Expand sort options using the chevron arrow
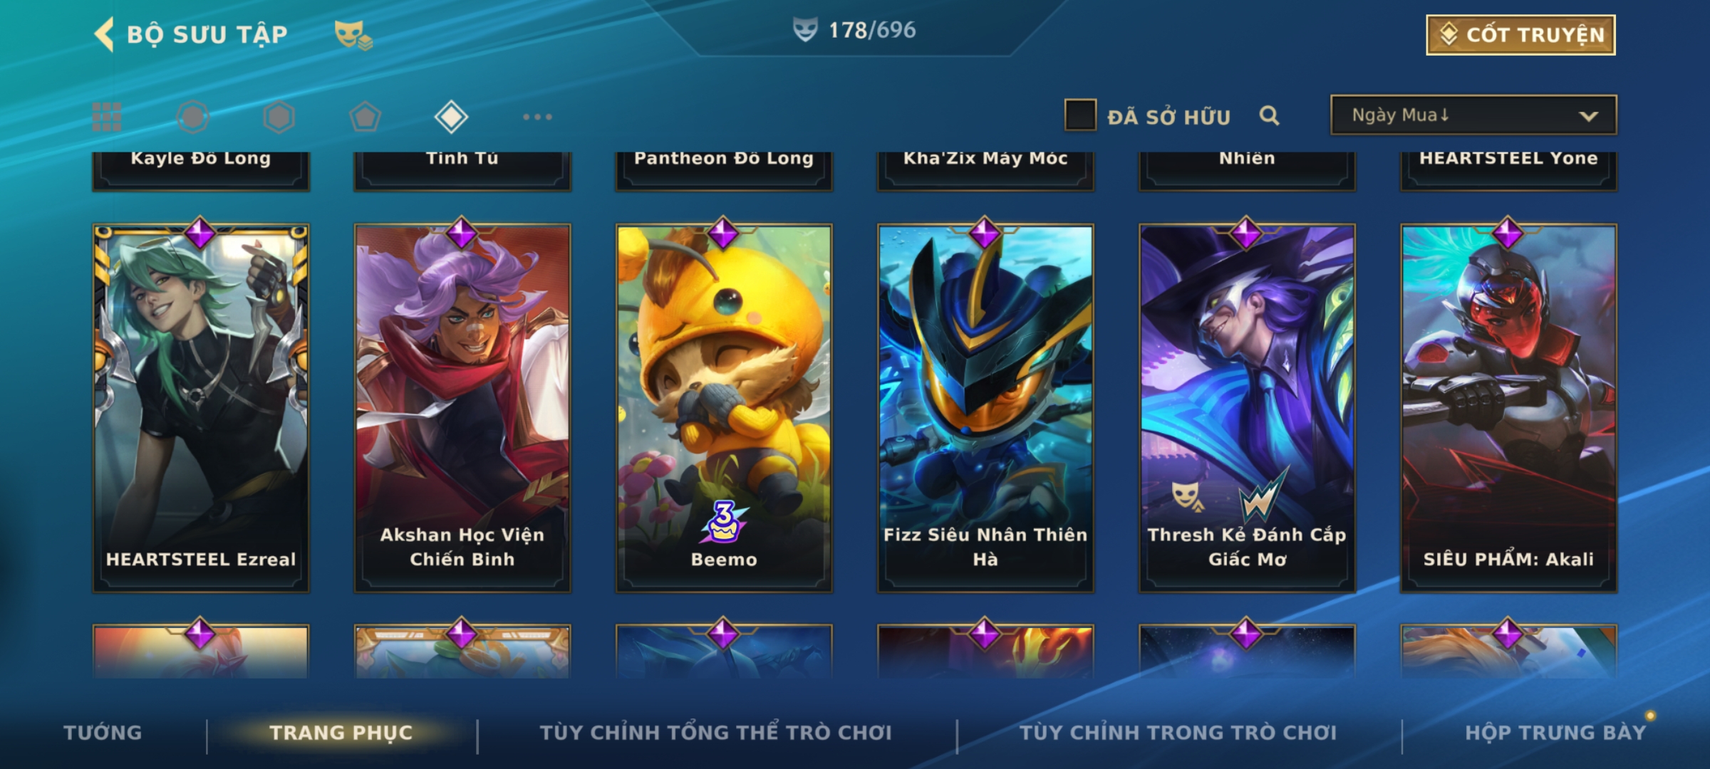The height and width of the screenshot is (769, 1710). [1588, 116]
